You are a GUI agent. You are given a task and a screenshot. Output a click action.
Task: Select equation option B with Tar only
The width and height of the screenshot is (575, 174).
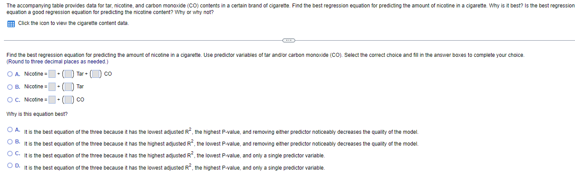click(10, 87)
